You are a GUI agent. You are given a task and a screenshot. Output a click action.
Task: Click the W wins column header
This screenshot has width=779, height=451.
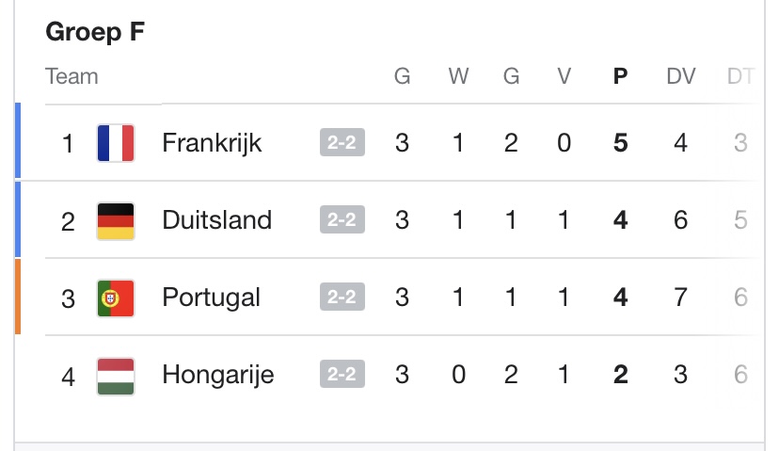tap(458, 76)
